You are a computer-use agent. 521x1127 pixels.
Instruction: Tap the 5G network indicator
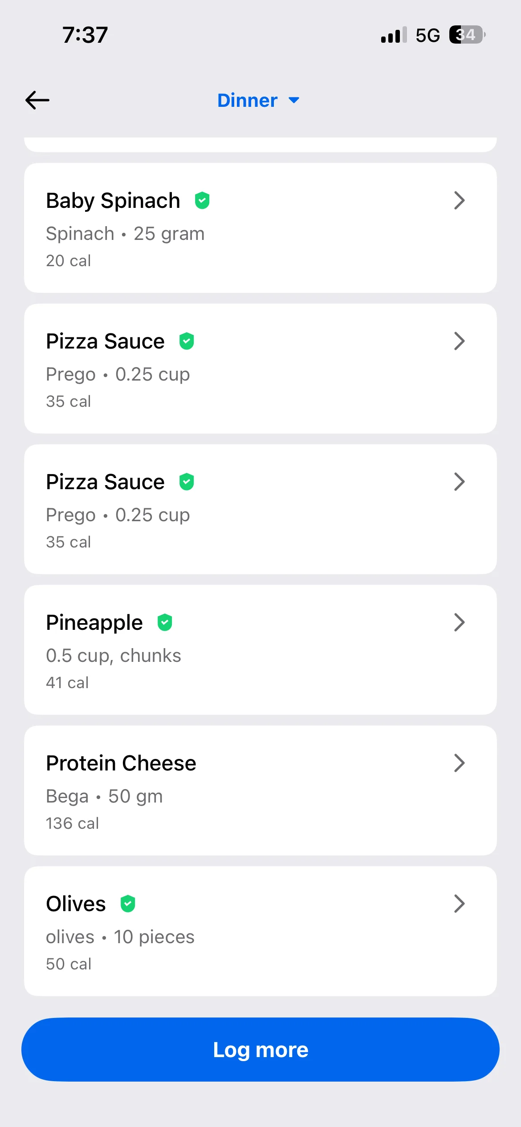[x=427, y=35]
